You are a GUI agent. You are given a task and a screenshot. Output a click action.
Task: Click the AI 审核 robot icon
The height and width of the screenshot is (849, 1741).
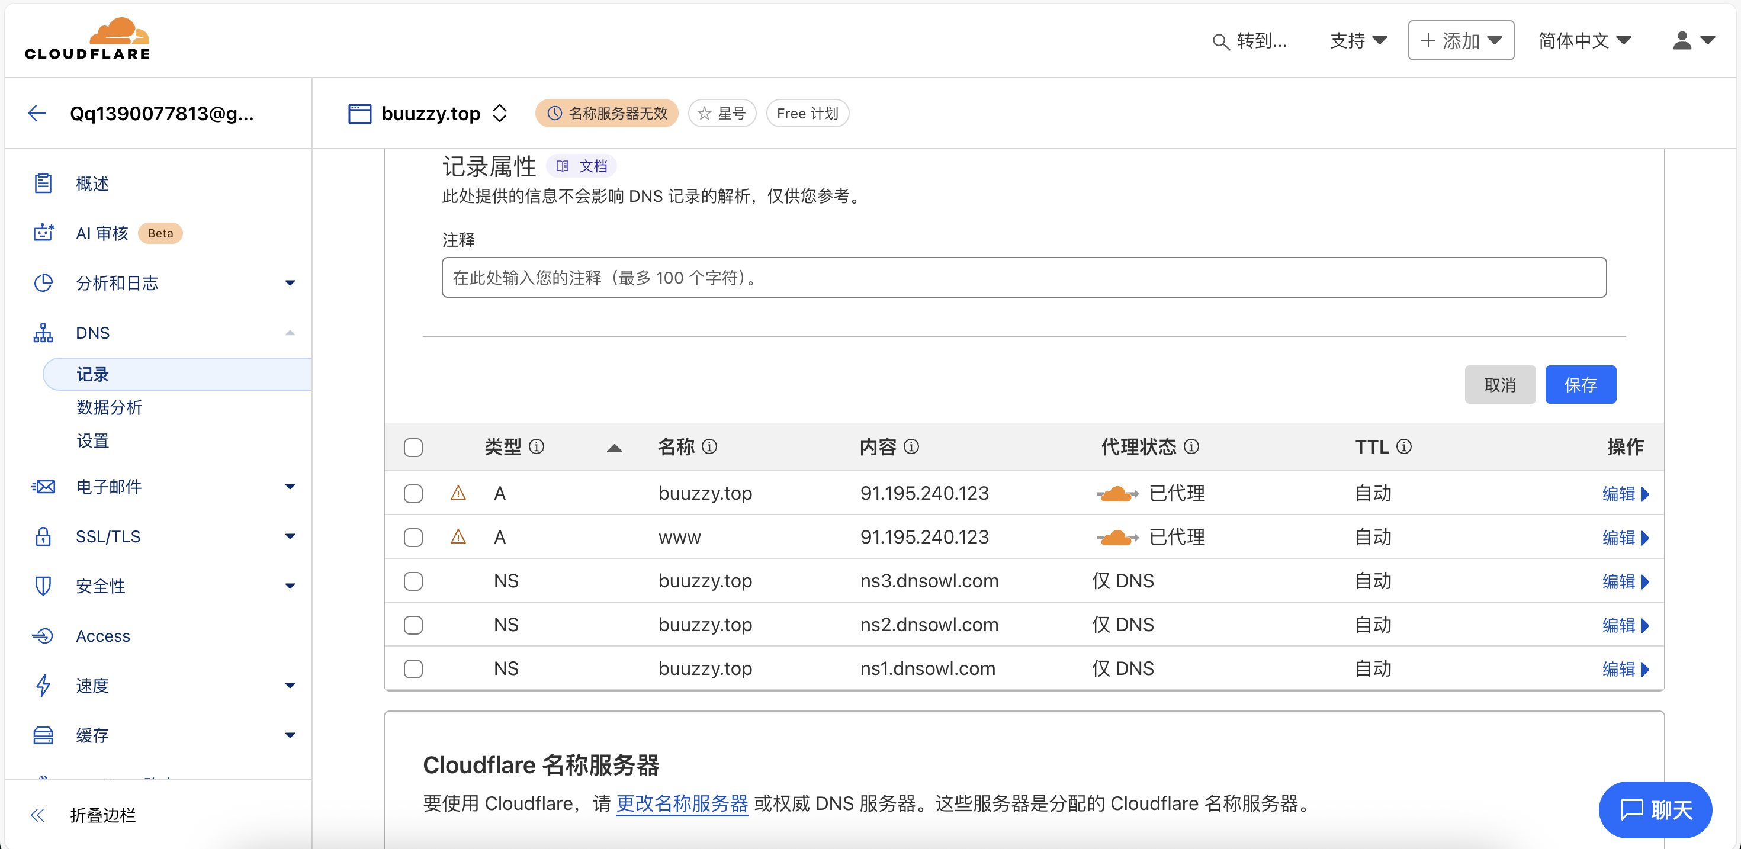[43, 233]
